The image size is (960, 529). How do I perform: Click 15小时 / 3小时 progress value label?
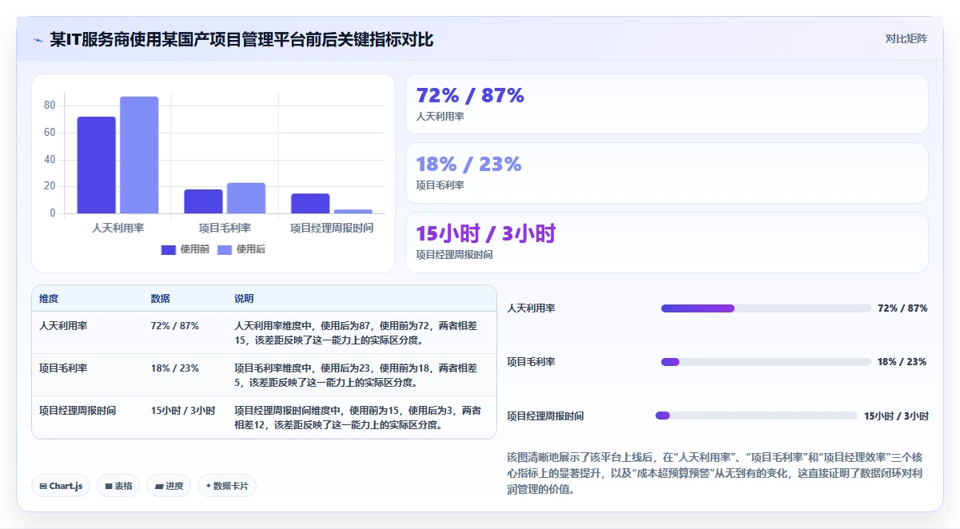pyautogui.click(x=896, y=416)
